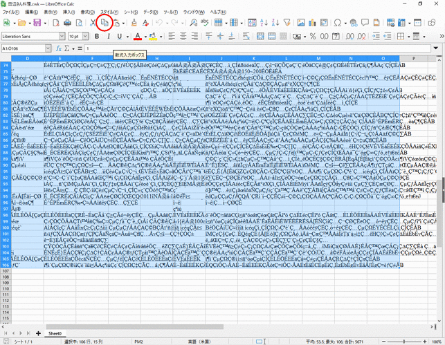Toggle Underline formatting
The image size is (445, 345).
120,36
